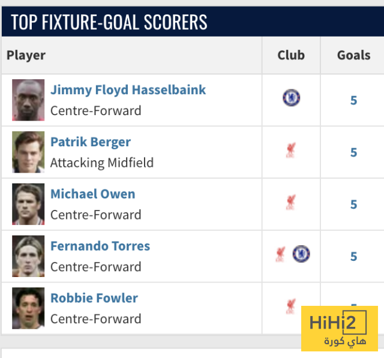The image size is (384, 358).
Task: Open Jimmy Floyd Hasselbaink player link
Action: [128, 90]
